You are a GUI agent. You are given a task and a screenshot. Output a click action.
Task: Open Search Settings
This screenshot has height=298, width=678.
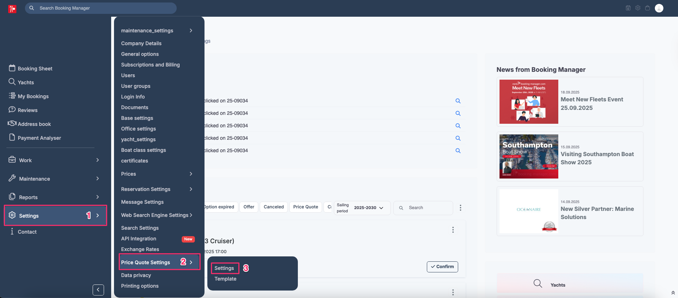click(140, 228)
